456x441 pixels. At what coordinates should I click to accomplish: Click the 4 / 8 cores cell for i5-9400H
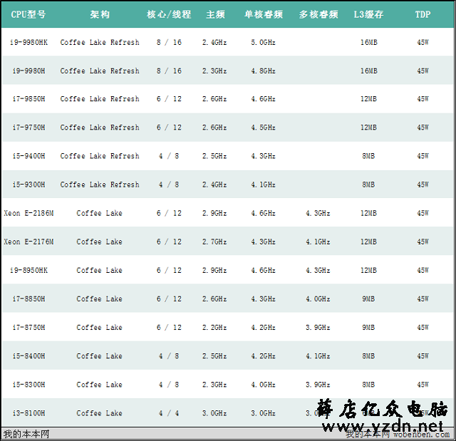169,156
